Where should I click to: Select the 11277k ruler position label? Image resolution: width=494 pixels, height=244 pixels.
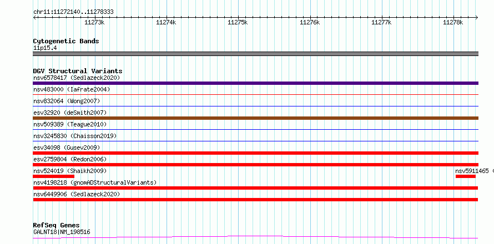pos(381,22)
